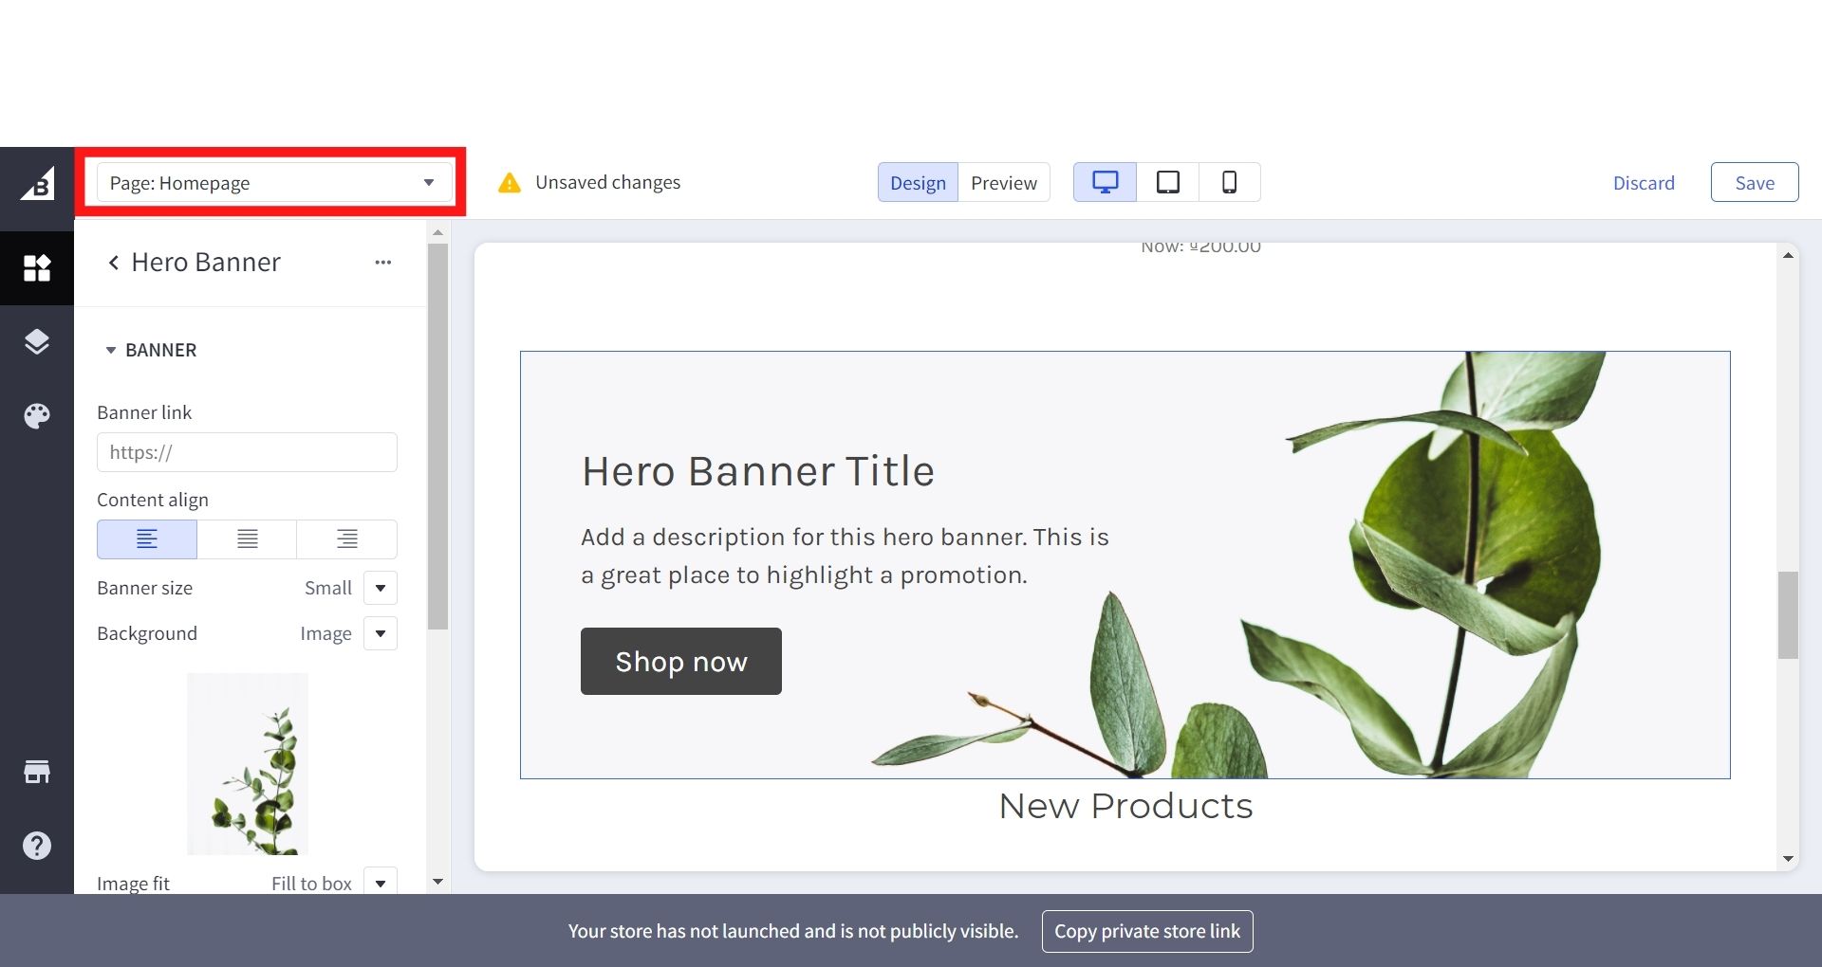Open Hero Banner more options menu
1822x967 pixels.
click(x=382, y=263)
